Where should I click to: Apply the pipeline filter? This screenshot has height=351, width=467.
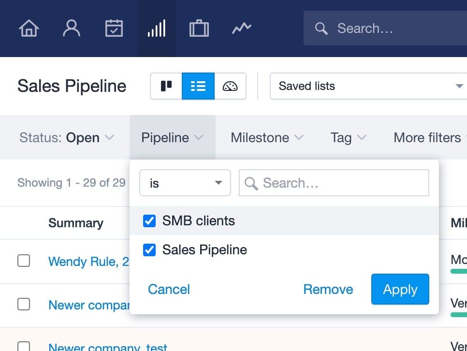[x=400, y=289]
